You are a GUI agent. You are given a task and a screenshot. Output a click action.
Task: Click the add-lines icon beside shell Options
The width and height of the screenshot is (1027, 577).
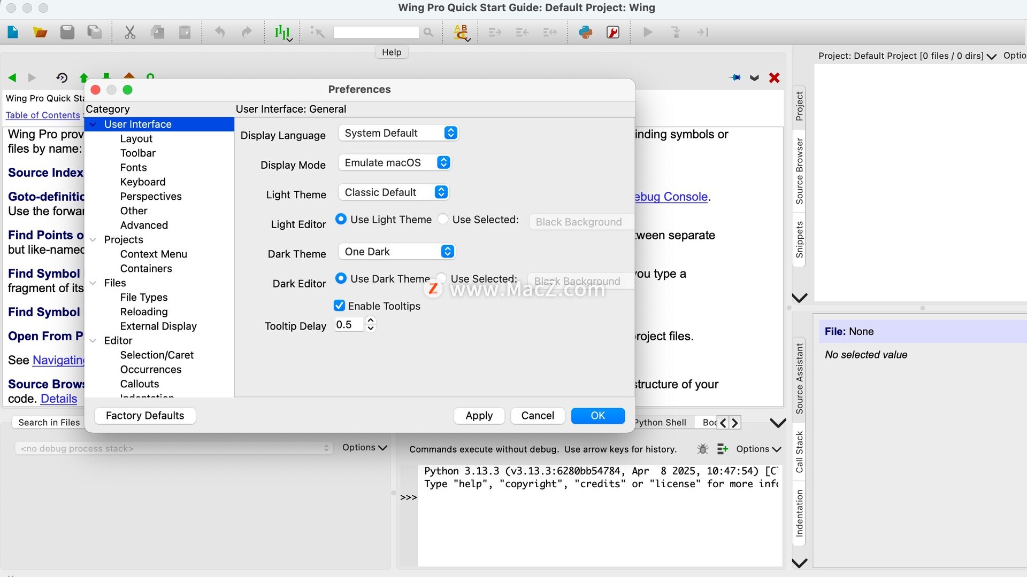723,449
